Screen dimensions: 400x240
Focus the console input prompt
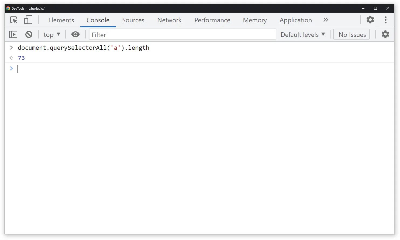(x=199, y=69)
